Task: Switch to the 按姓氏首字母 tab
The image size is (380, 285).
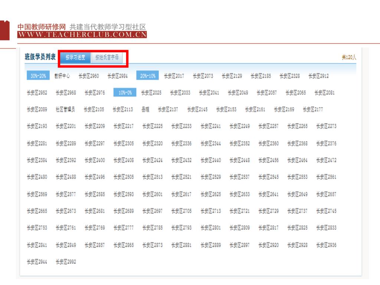Action: coord(107,58)
